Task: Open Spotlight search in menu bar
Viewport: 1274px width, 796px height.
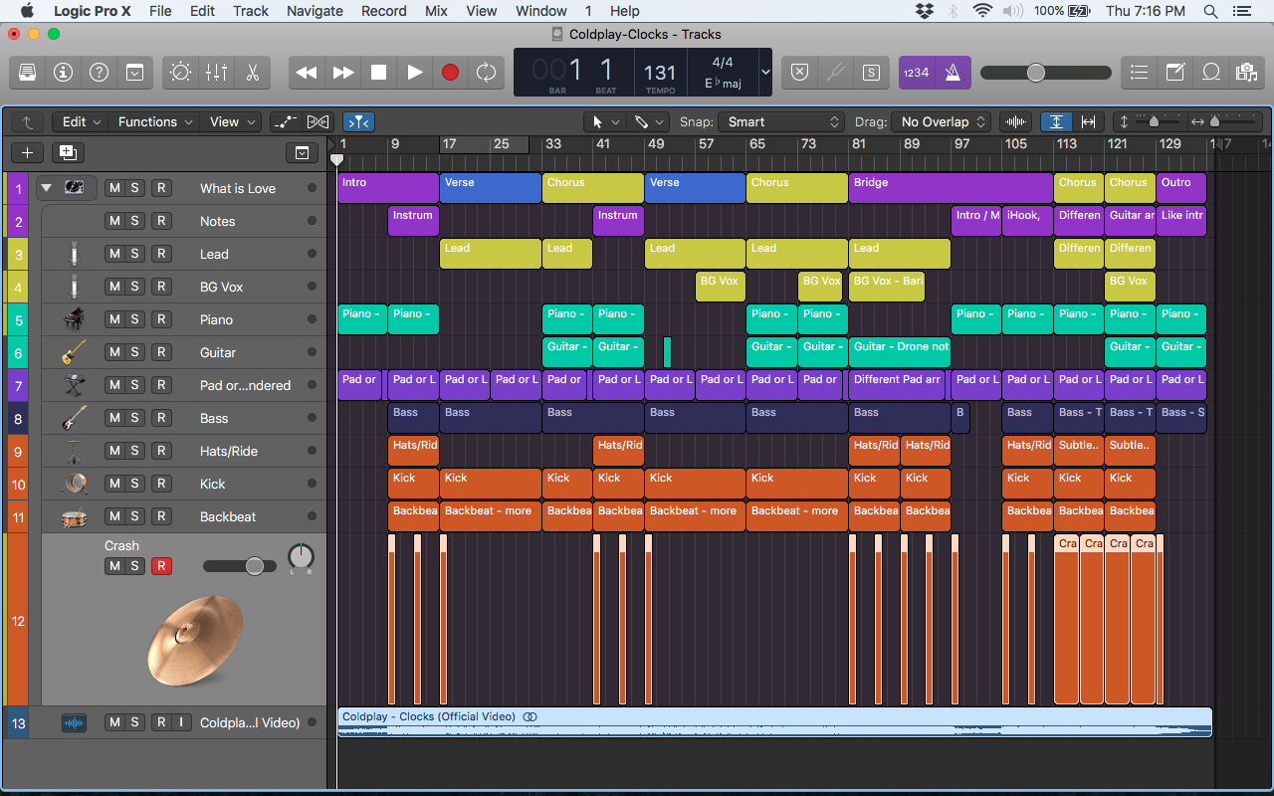Action: point(1211,11)
